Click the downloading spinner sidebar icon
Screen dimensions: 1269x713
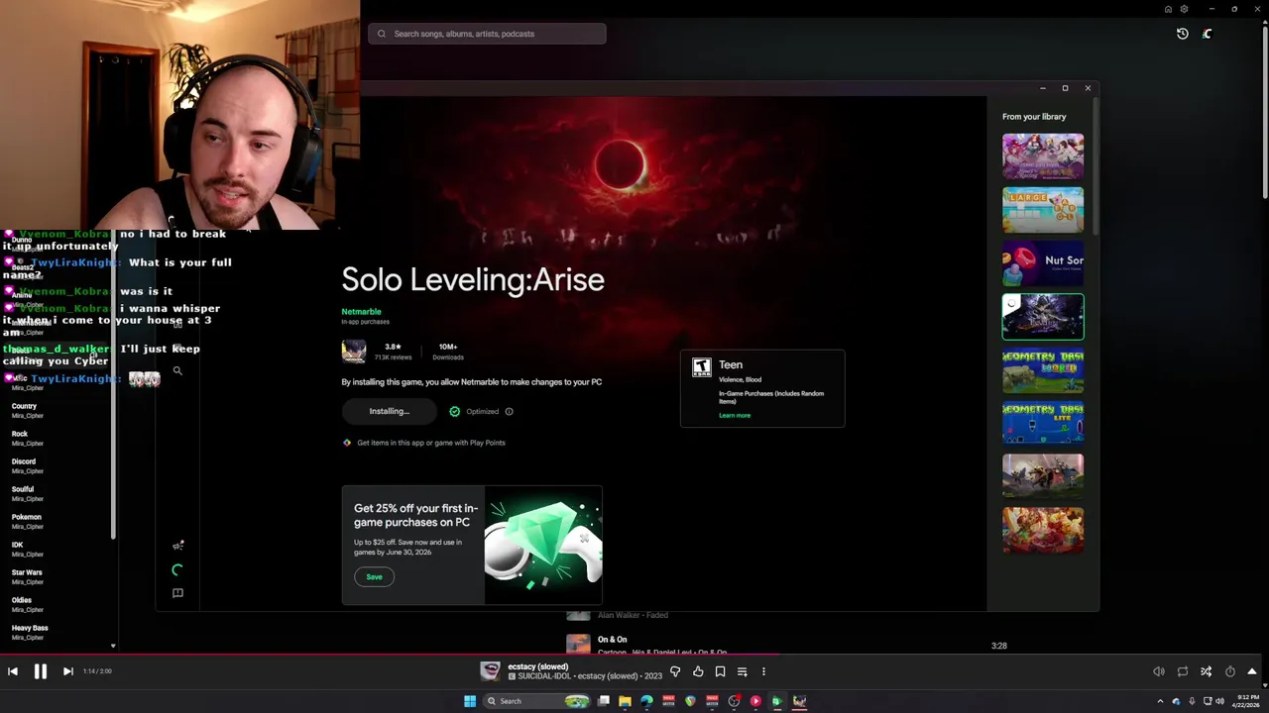click(177, 570)
